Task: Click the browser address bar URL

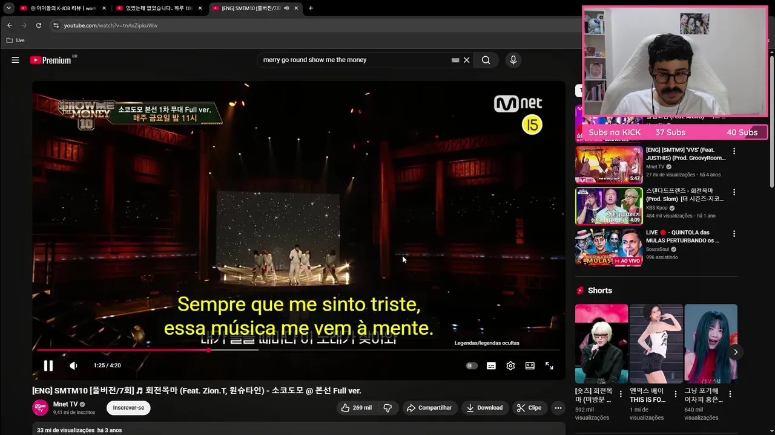Action: (111, 25)
